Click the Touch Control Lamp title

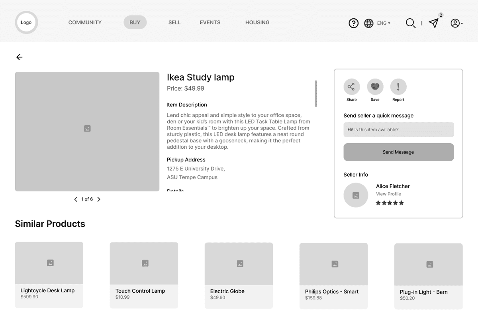140,291
